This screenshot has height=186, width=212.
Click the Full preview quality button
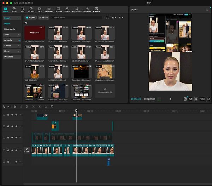tap(190, 99)
